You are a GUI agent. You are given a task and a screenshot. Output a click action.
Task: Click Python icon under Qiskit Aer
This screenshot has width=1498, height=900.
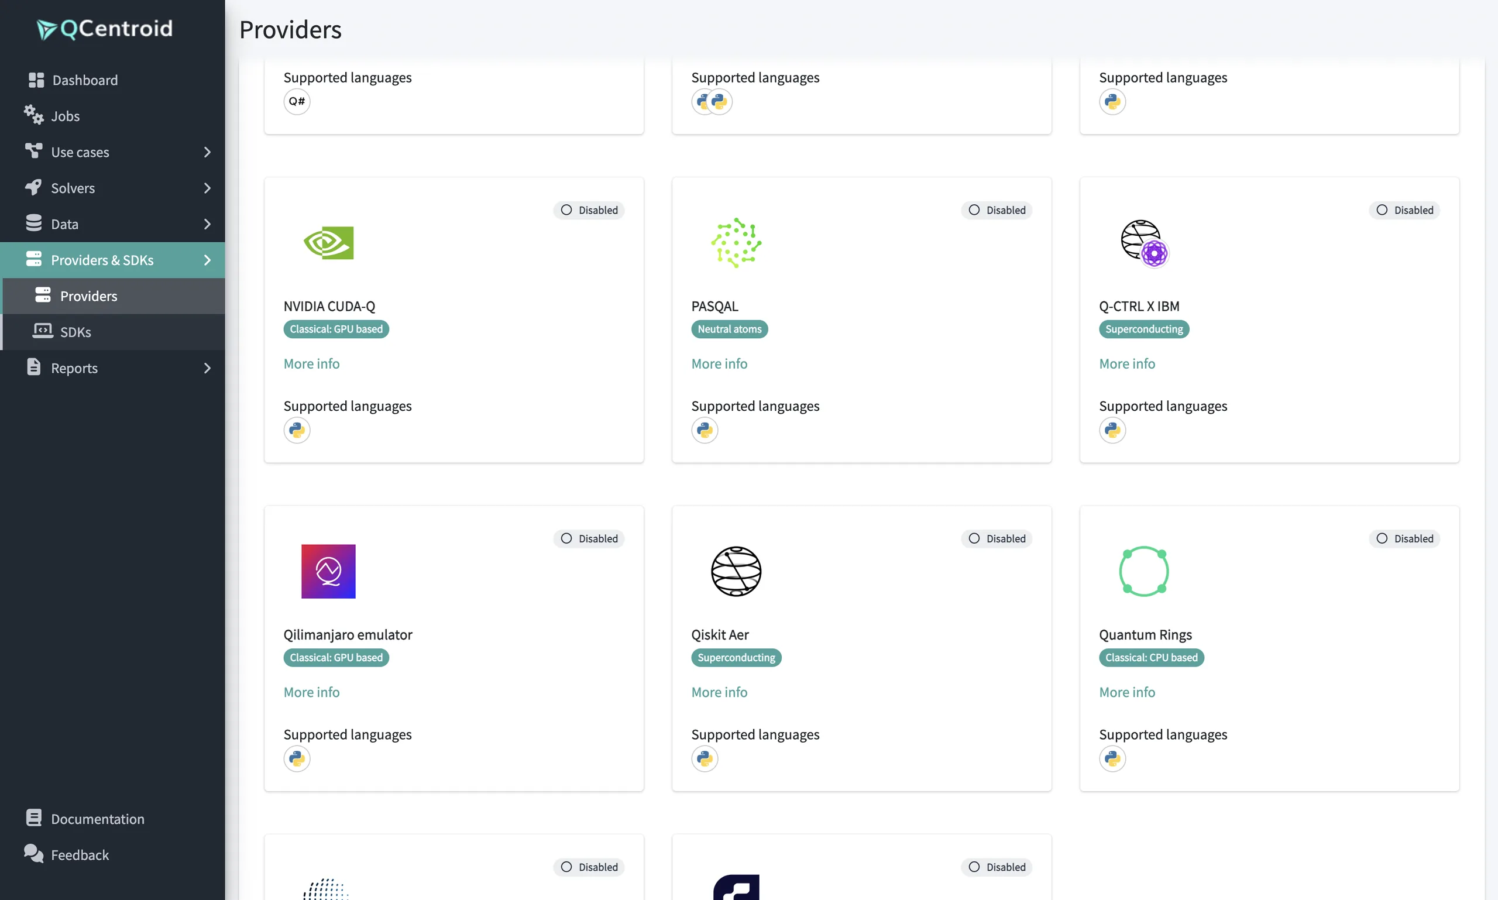[705, 759]
